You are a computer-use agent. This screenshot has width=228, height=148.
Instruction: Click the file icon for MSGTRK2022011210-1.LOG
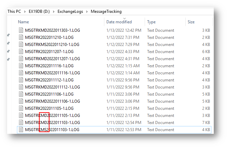pyautogui.click(x=21, y=37)
